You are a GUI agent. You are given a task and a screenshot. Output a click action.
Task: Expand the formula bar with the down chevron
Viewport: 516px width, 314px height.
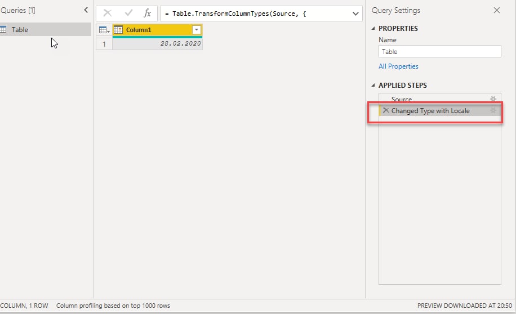pyautogui.click(x=355, y=14)
